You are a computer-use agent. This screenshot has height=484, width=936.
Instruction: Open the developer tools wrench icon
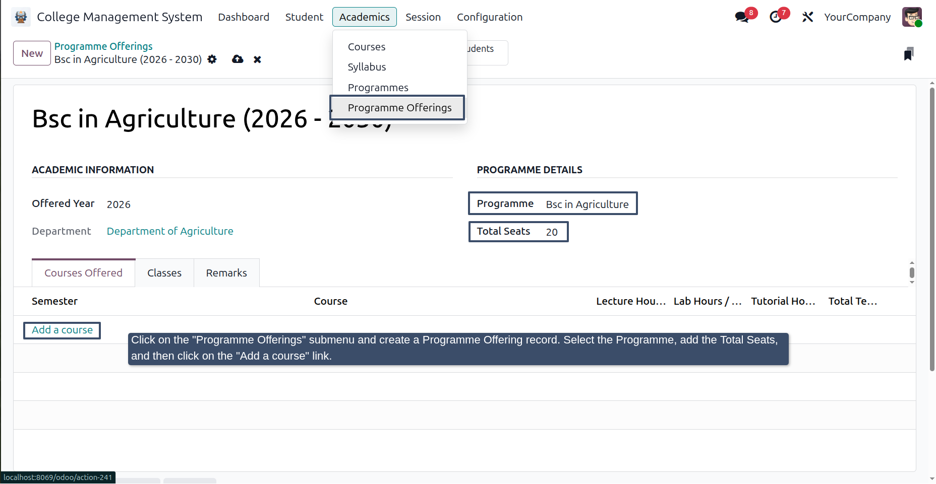pos(808,17)
